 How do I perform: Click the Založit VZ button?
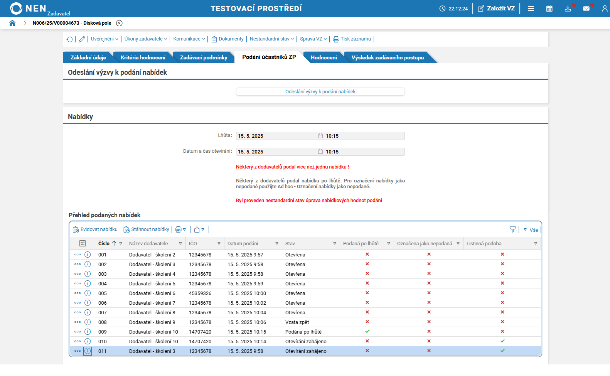pyautogui.click(x=496, y=8)
